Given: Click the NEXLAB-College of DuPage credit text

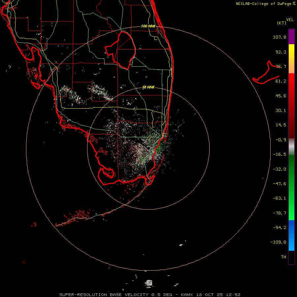Looking at the screenshot, I should pos(266,4).
